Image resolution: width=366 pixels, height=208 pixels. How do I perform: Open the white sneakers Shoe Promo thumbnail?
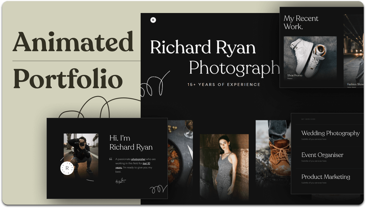click(310, 58)
